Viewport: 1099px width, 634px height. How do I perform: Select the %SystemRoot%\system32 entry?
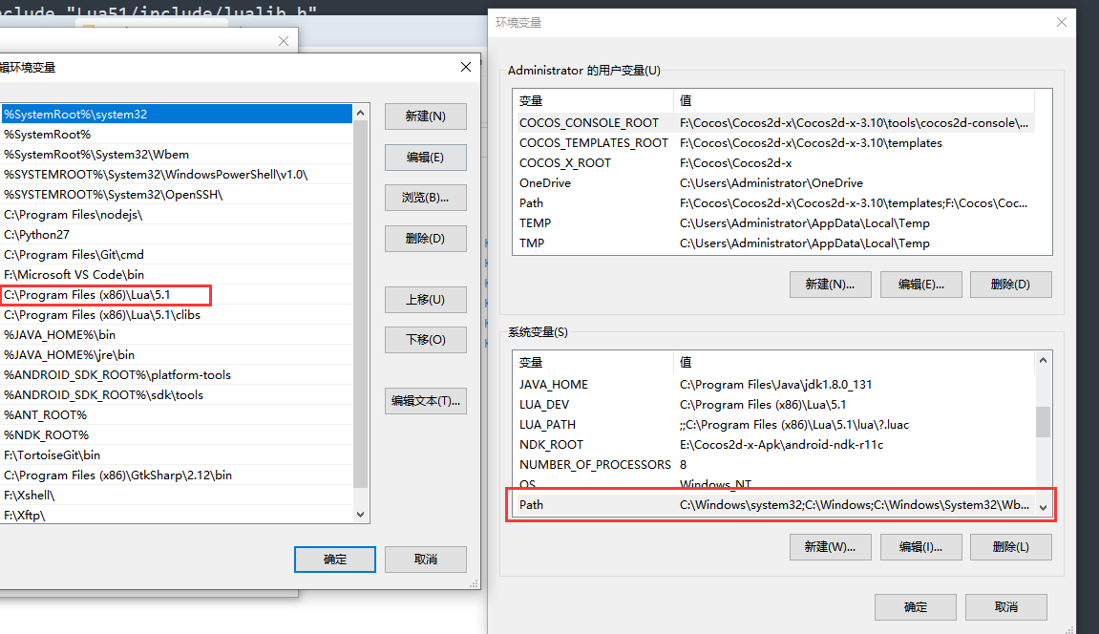pos(177,115)
